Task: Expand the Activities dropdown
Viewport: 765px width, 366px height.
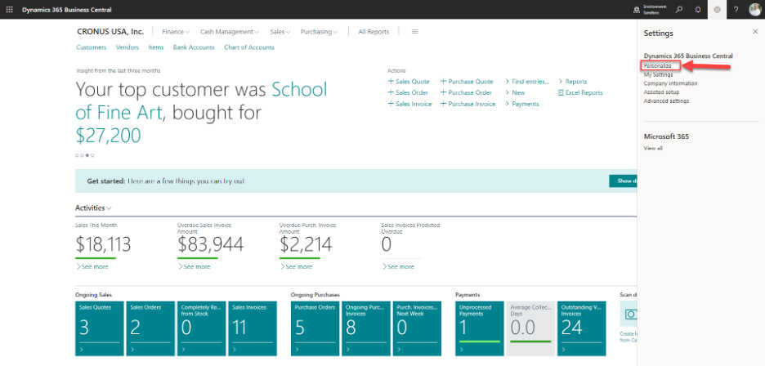Action: click(93, 208)
